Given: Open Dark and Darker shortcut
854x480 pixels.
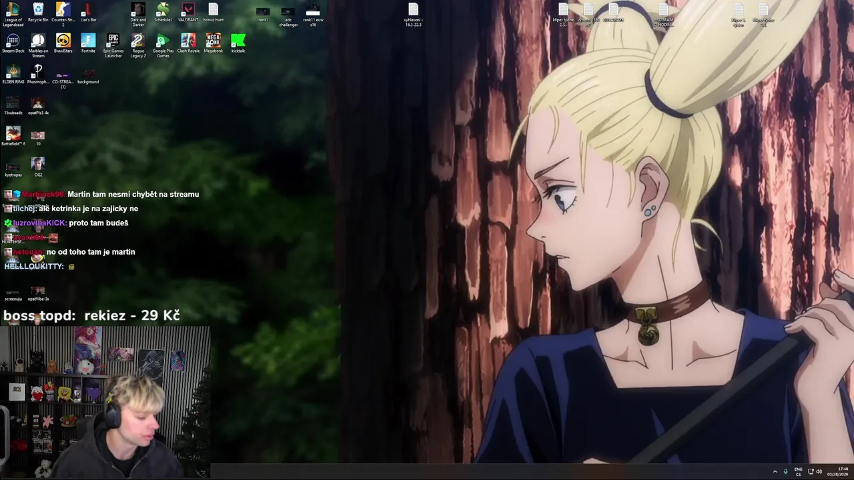Looking at the screenshot, I should pyautogui.click(x=138, y=14).
